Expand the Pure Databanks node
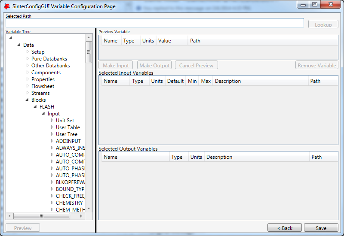 tap(28, 59)
